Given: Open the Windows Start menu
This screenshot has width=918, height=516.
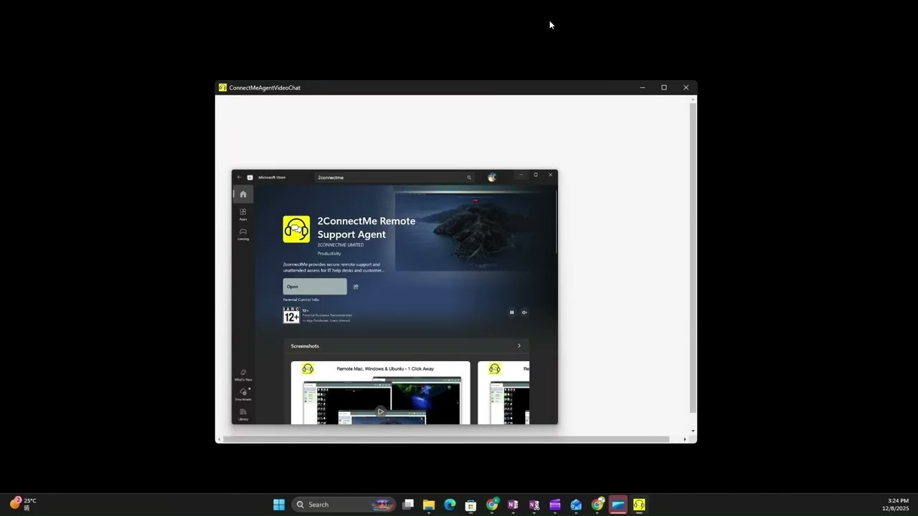Looking at the screenshot, I should (279, 505).
